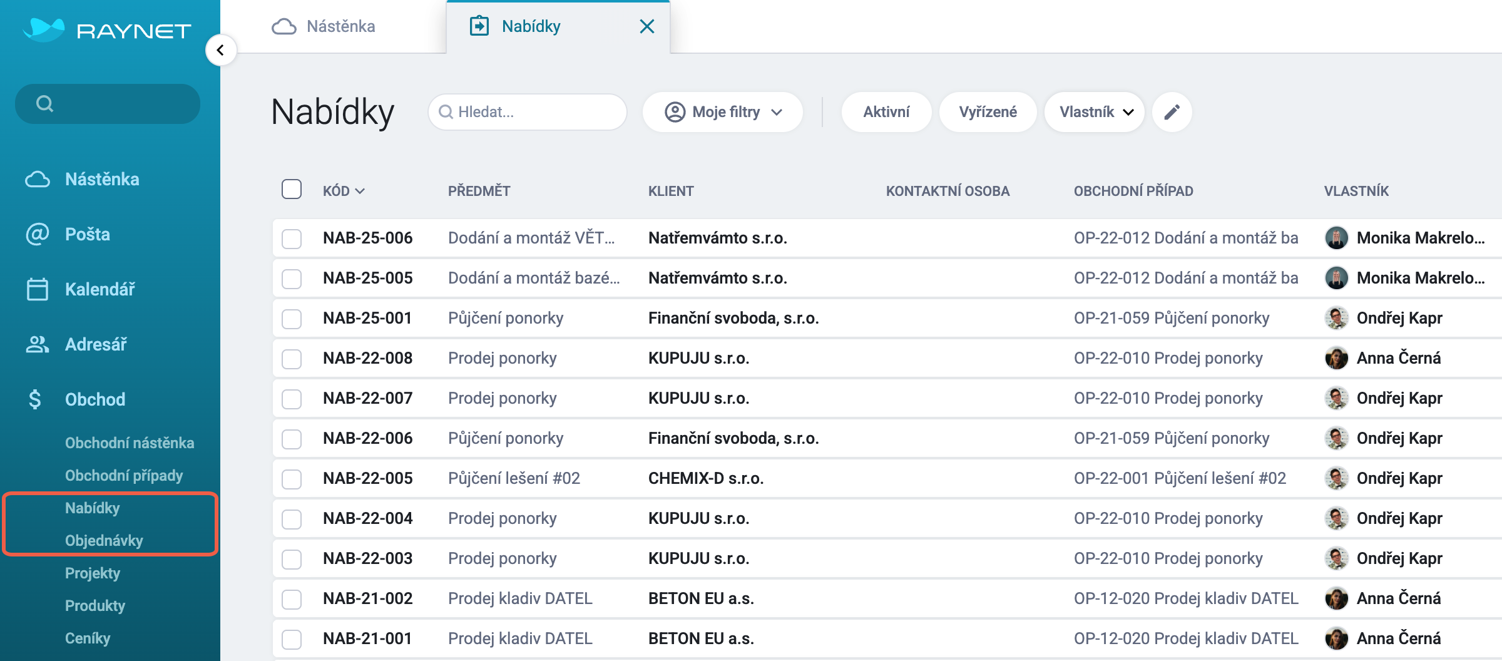Sort by KÓD column header
This screenshot has height=661, width=1502.
[344, 191]
